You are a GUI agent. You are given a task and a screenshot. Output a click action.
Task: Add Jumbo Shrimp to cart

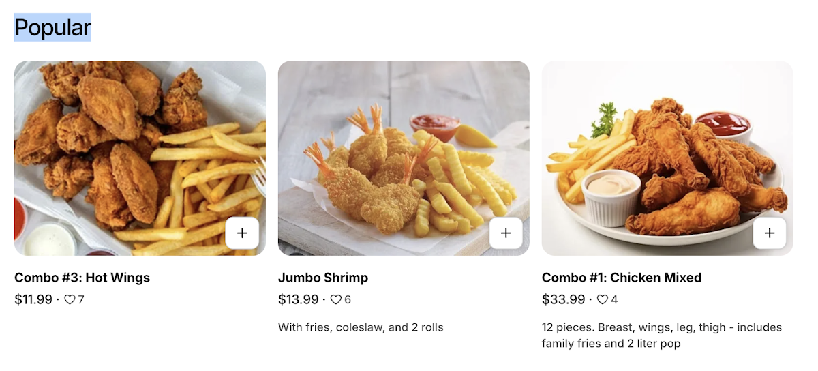point(506,233)
